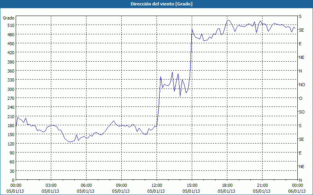Click the 'O' compass direction label
Image resolution: width=313 pixels, height=195 pixels.
click(300, 98)
